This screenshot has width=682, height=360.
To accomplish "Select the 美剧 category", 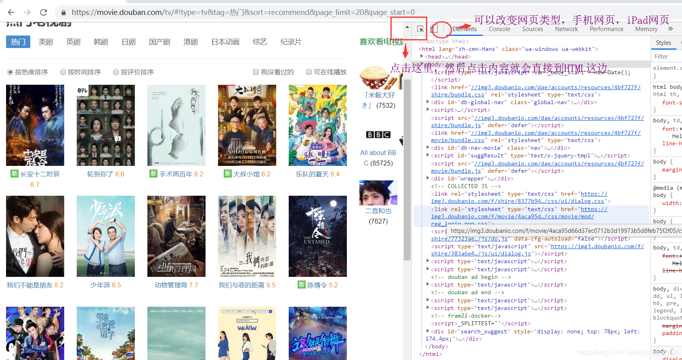I will click(46, 42).
